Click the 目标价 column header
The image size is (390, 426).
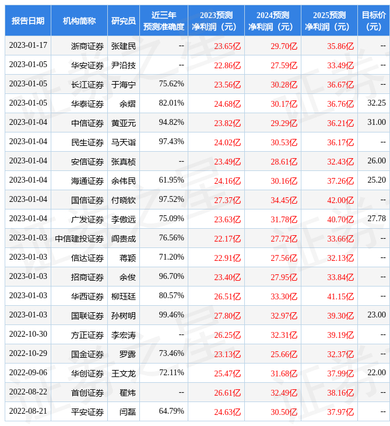tap(374, 20)
